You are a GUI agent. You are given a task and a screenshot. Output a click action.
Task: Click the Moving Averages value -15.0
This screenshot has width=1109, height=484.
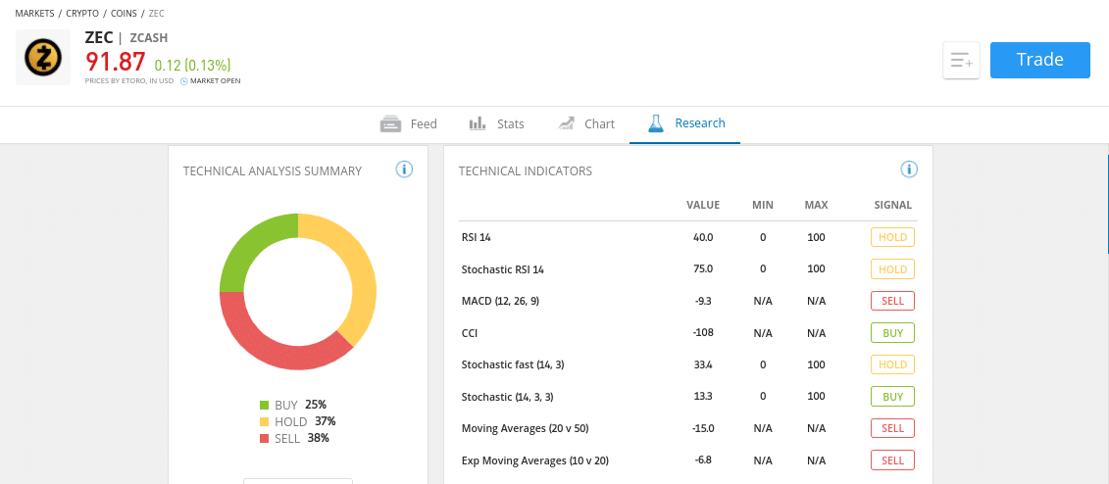point(703,428)
